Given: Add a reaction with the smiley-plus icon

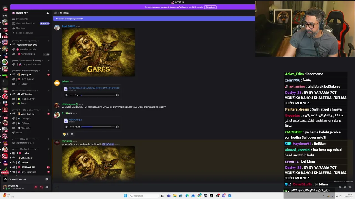Looking at the screenshot, I should 72,134.
